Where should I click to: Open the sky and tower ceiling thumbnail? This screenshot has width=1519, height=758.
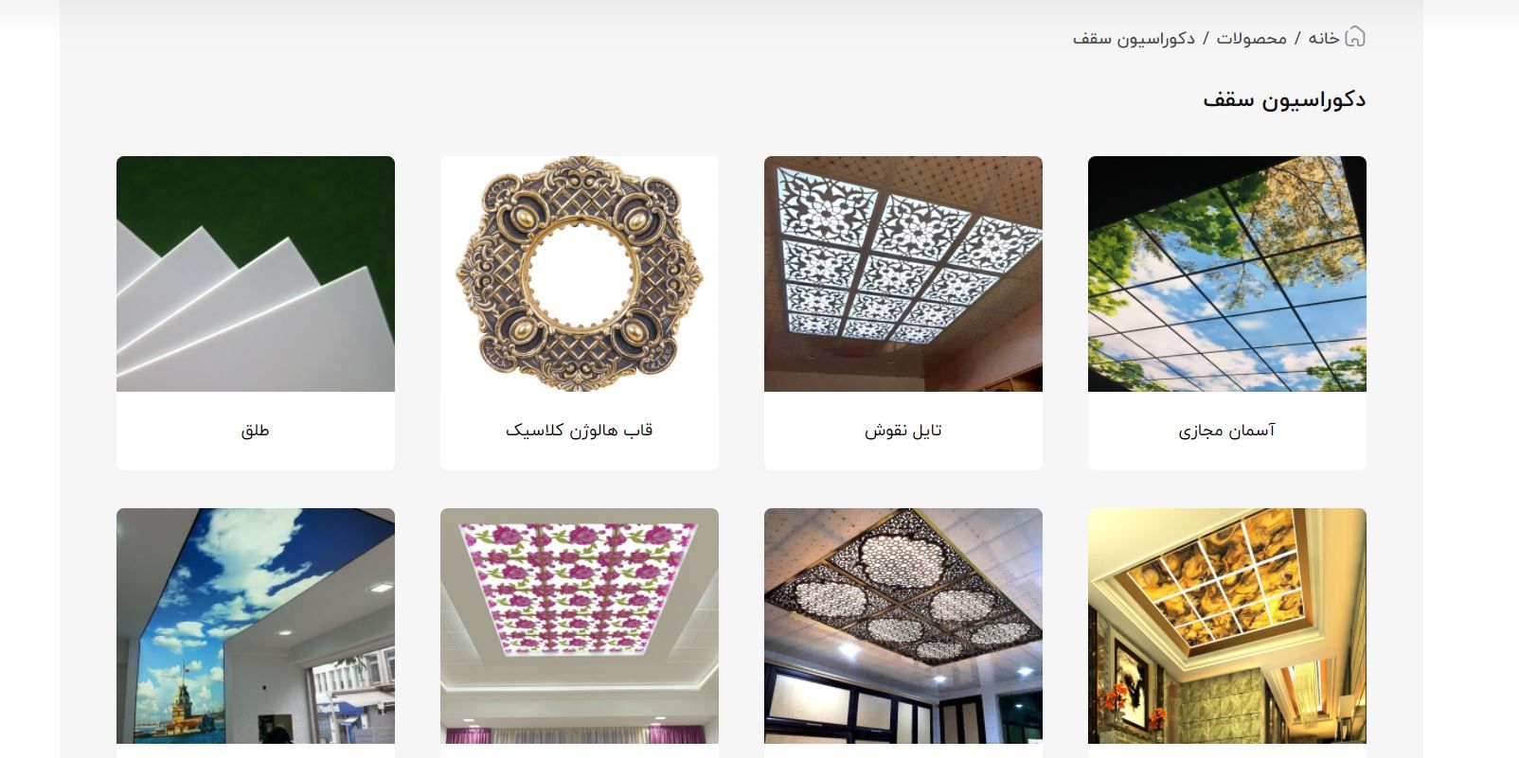coord(255,626)
